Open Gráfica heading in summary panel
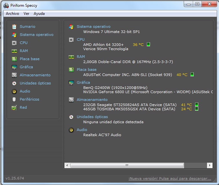Viewport: 219px width, 185px height. (x=83, y=82)
